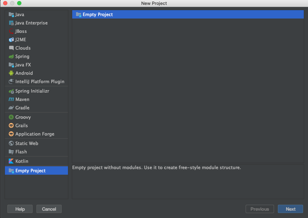The image size is (308, 218).
Task: Click the orange Grails icon
Action: coord(11,125)
